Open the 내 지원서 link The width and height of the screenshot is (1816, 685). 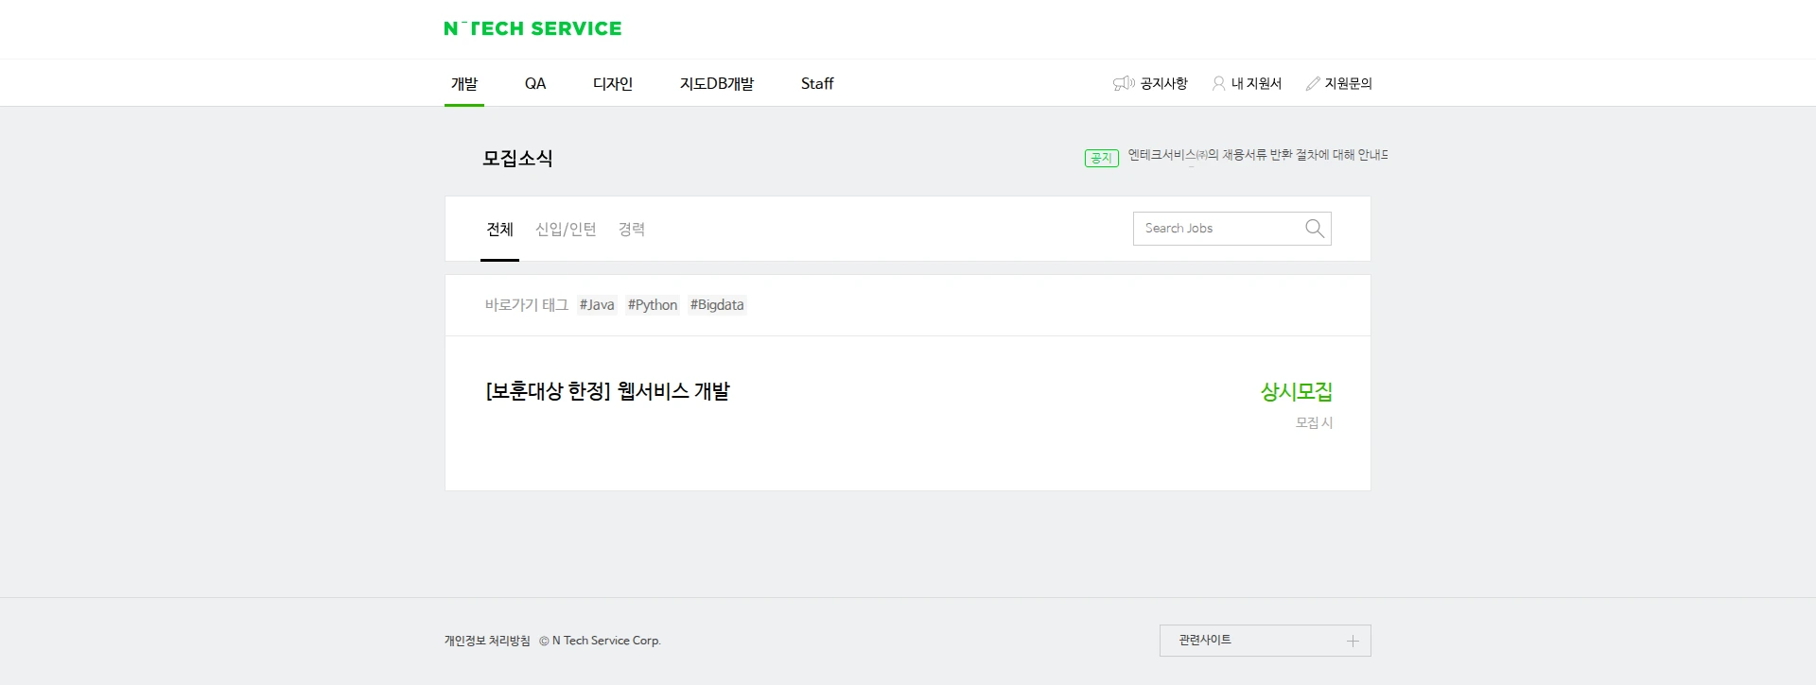1256,83
